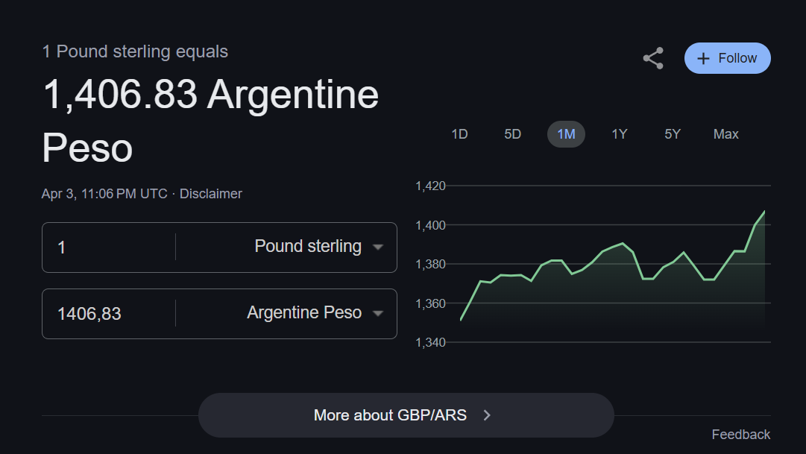
Task: Click the peak at the chart's right end
Action: tap(764, 212)
